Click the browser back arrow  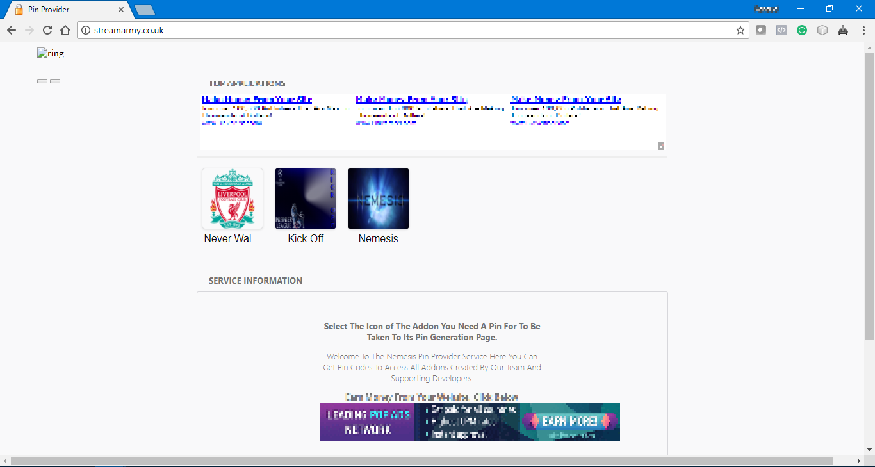(11, 30)
